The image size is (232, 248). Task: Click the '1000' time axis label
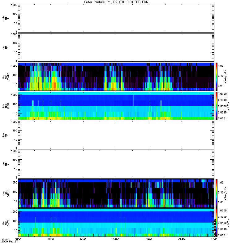click(214, 239)
